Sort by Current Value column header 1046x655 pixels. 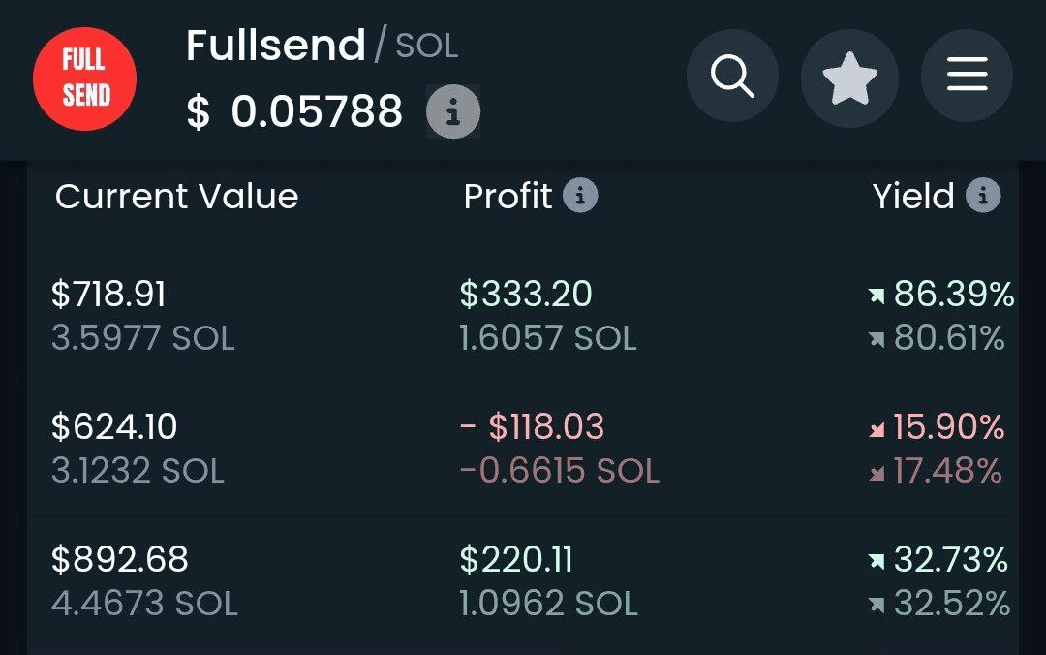[177, 197]
